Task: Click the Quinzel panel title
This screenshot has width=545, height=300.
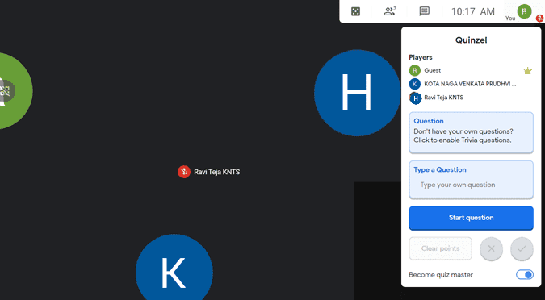Action: click(471, 40)
